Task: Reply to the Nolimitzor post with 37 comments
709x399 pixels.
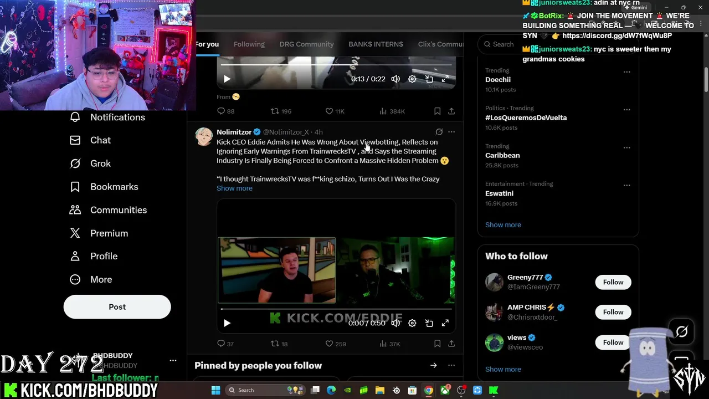Action: point(225,344)
